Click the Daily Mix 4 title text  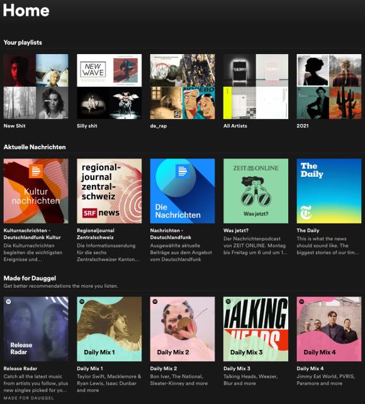tap(310, 368)
